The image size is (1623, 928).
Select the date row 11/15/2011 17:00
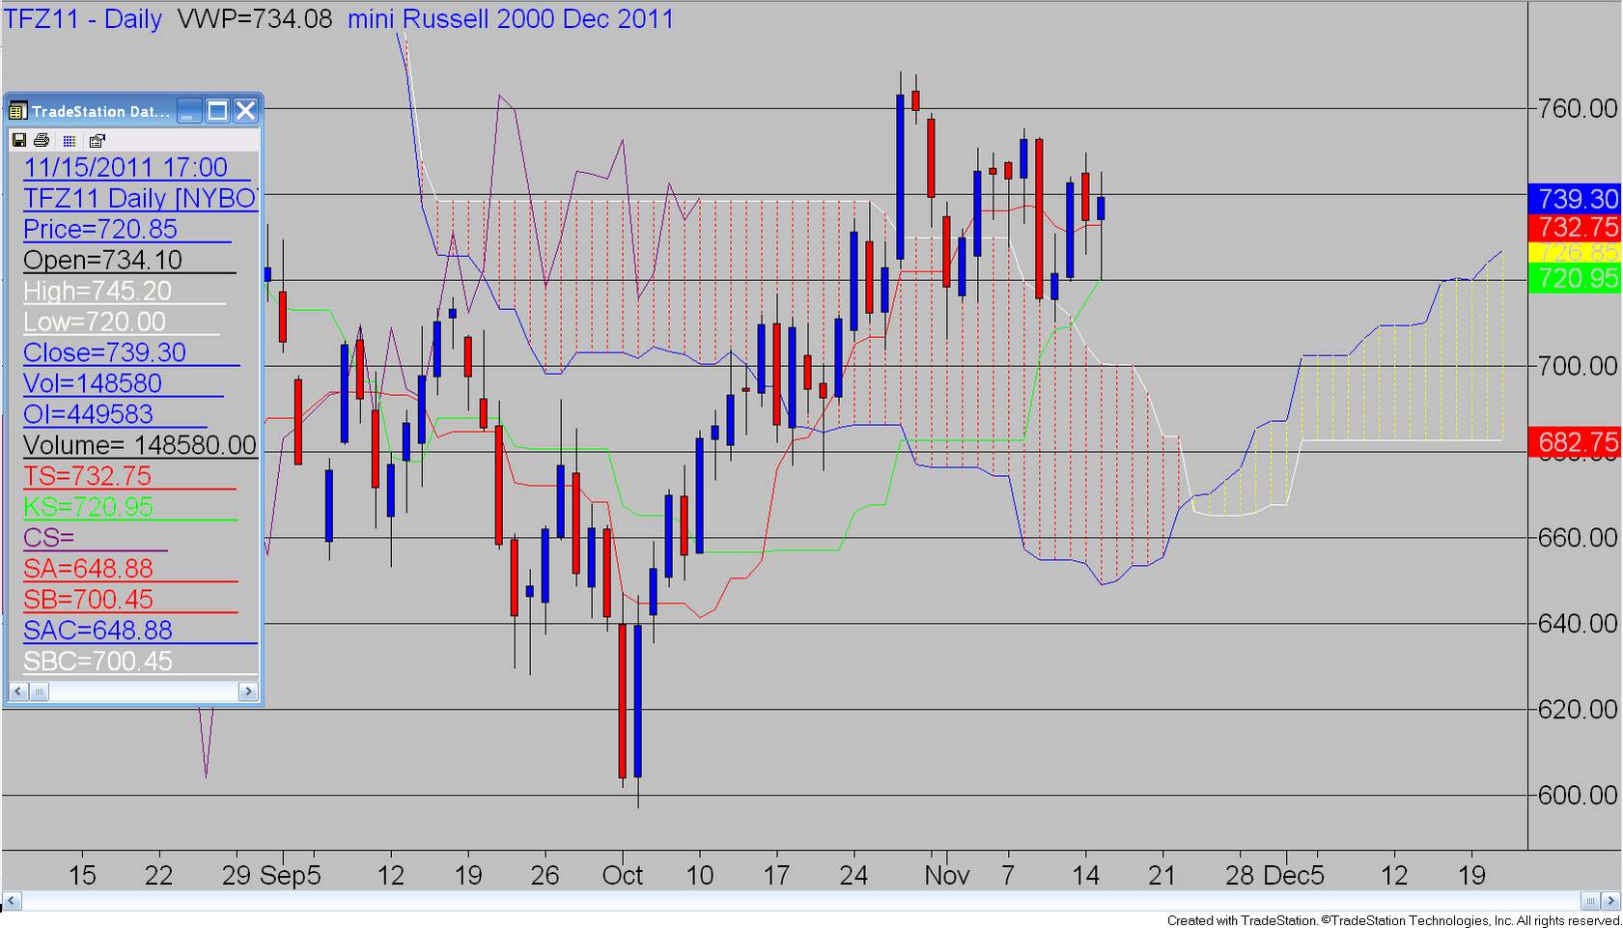click(136, 167)
